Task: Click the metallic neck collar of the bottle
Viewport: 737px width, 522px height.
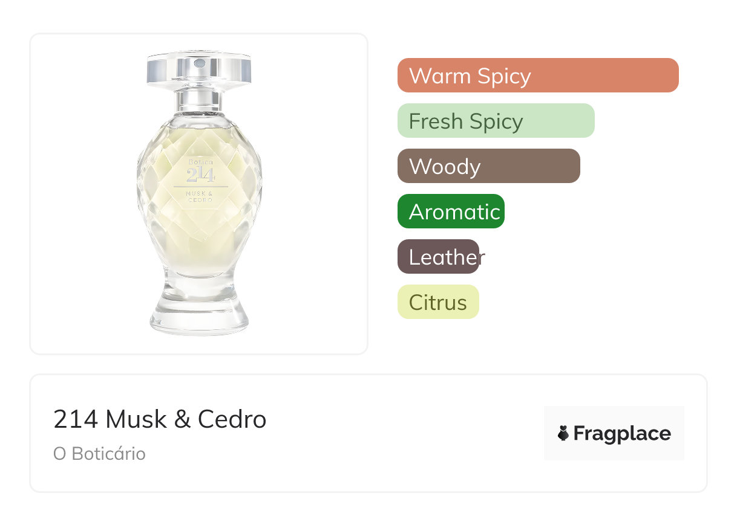Action: click(199, 100)
